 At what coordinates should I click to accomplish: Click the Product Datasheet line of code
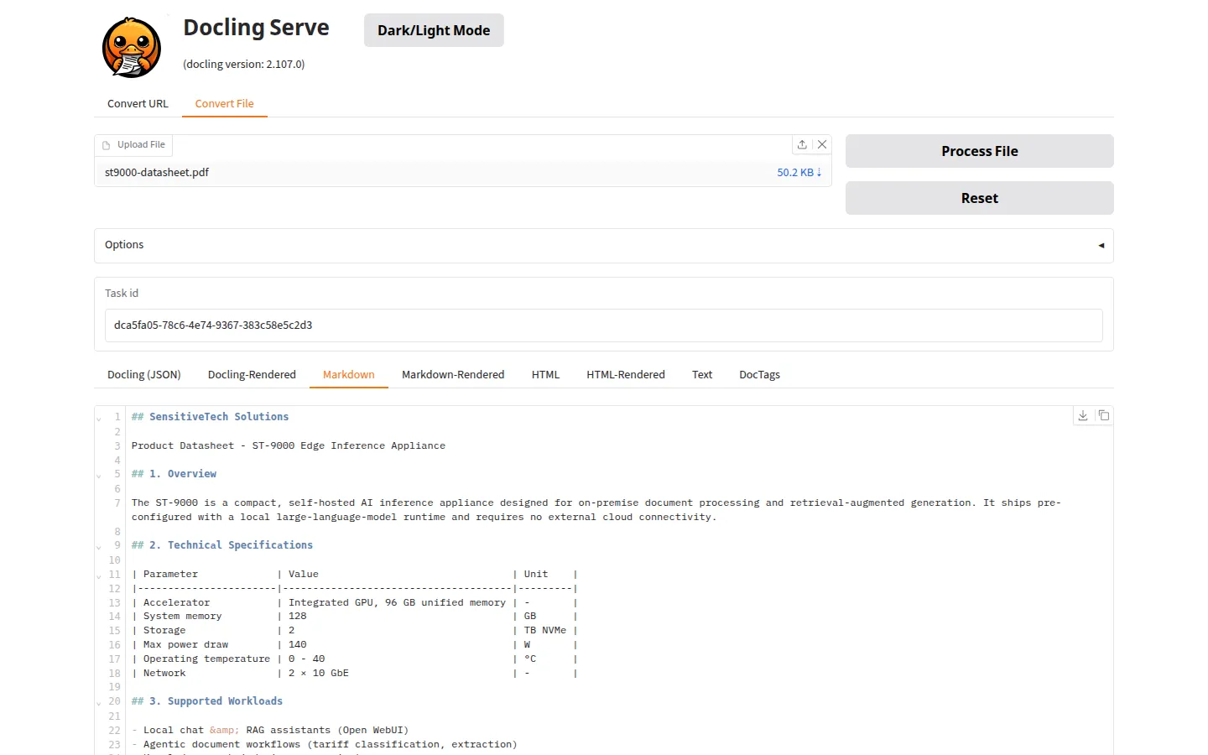tap(289, 445)
